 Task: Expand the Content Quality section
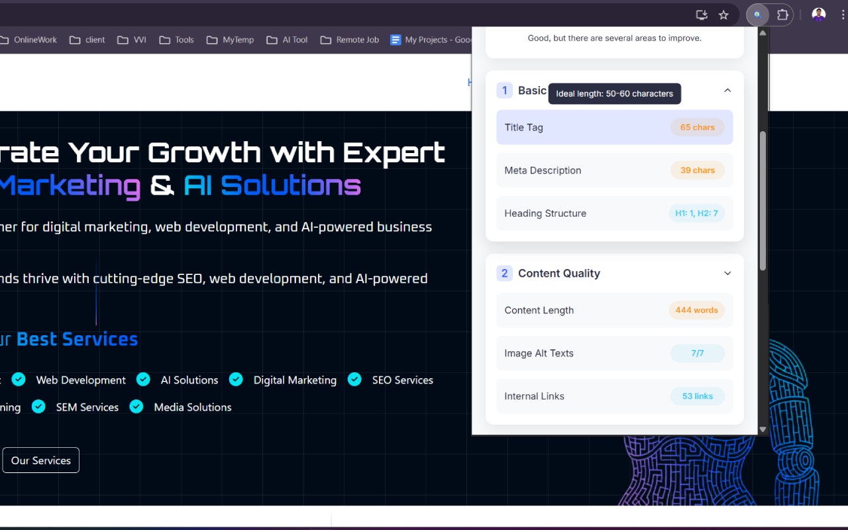tap(727, 273)
